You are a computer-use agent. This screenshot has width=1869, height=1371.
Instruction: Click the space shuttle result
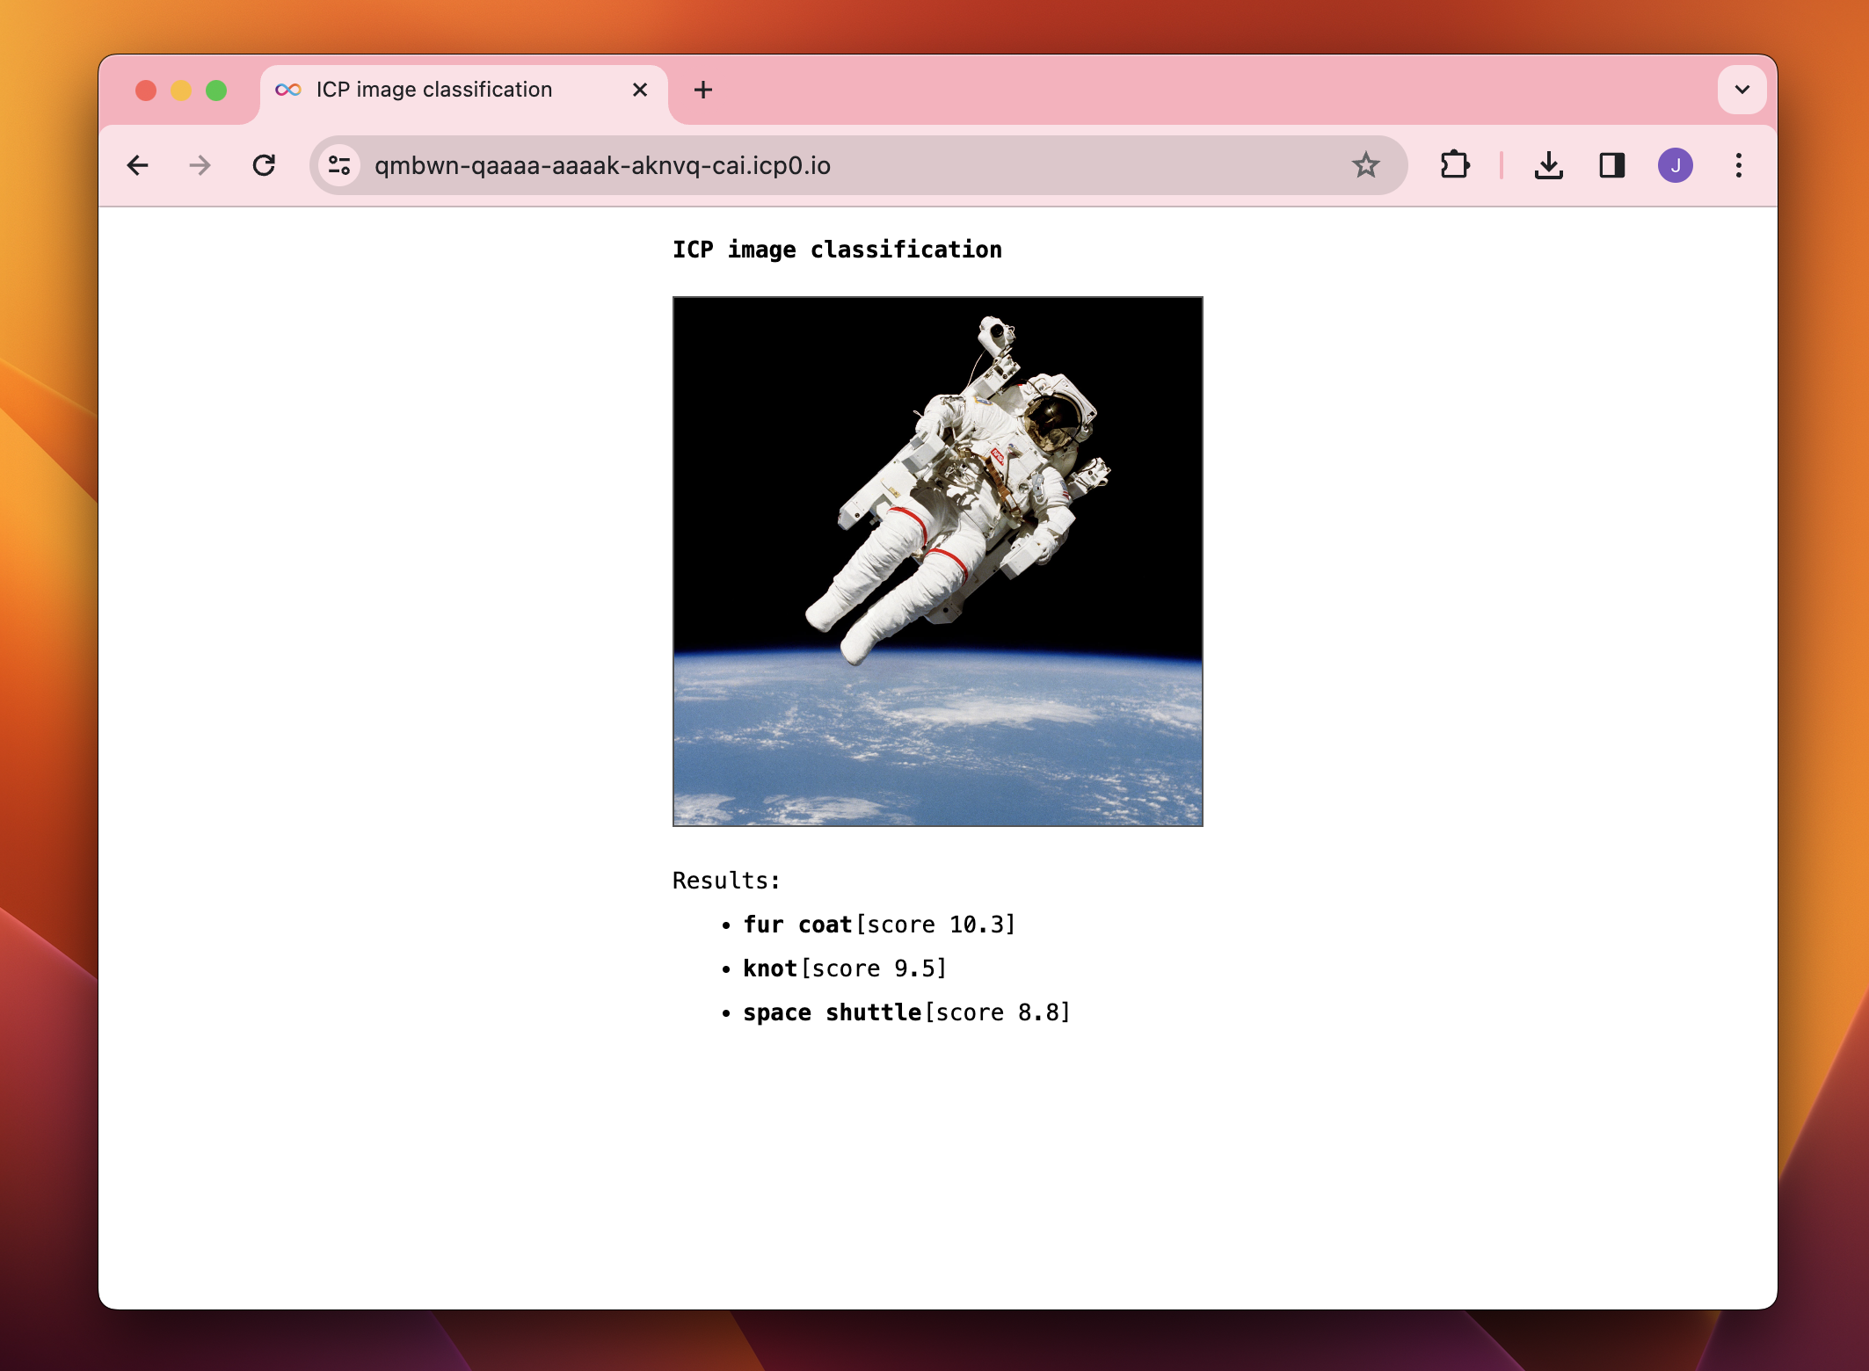[833, 1012]
